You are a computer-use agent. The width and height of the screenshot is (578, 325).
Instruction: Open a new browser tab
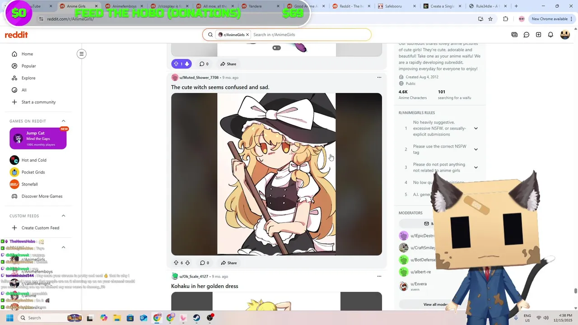(516, 6)
